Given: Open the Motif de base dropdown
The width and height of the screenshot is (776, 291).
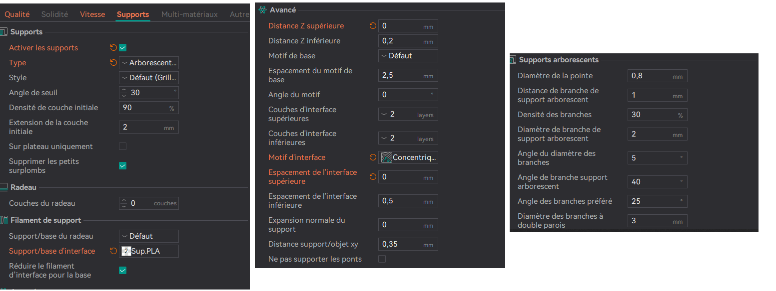Looking at the screenshot, I should click(408, 56).
